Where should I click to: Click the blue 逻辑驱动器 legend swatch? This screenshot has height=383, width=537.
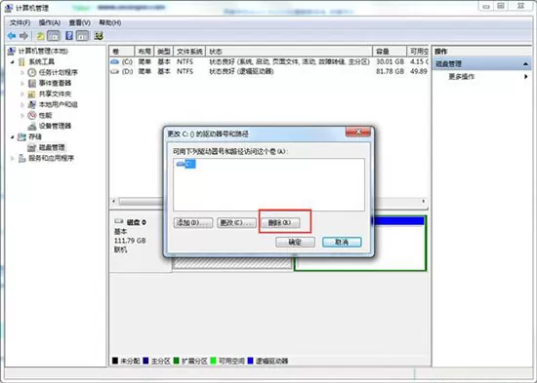click(x=250, y=361)
